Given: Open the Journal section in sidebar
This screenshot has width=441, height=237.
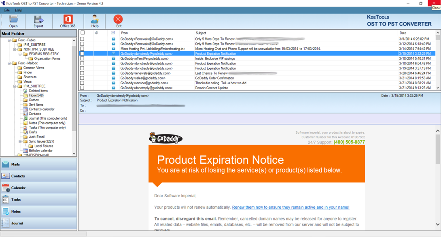Looking at the screenshot, I should 38,223.
